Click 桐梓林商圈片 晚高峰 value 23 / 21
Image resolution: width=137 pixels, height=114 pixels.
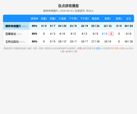[x=95, y=26]
